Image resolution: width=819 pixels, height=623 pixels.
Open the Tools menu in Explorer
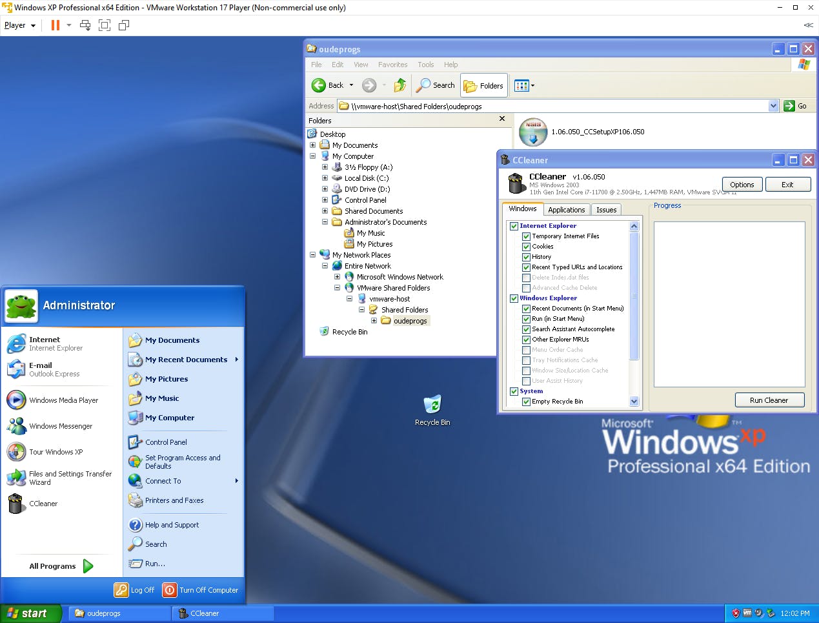coord(425,65)
